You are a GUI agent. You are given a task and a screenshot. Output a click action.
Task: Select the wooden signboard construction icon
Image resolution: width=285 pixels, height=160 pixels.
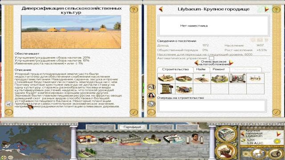click(x=166, y=89)
